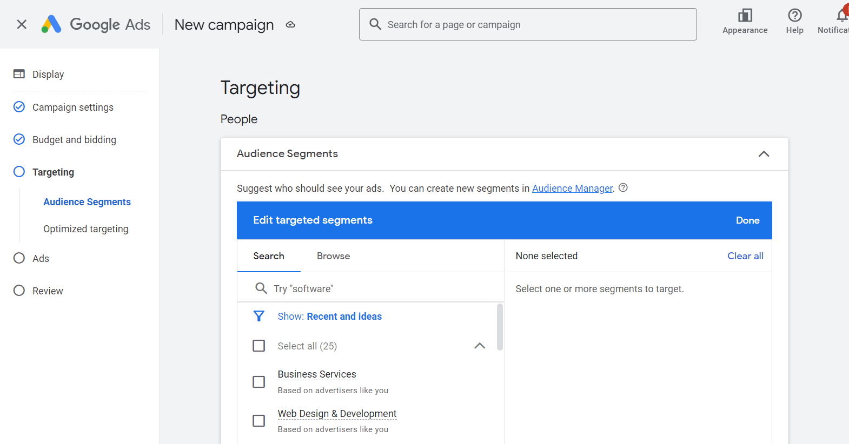Click the segment search magnifier icon
849x444 pixels.
pos(261,288)
